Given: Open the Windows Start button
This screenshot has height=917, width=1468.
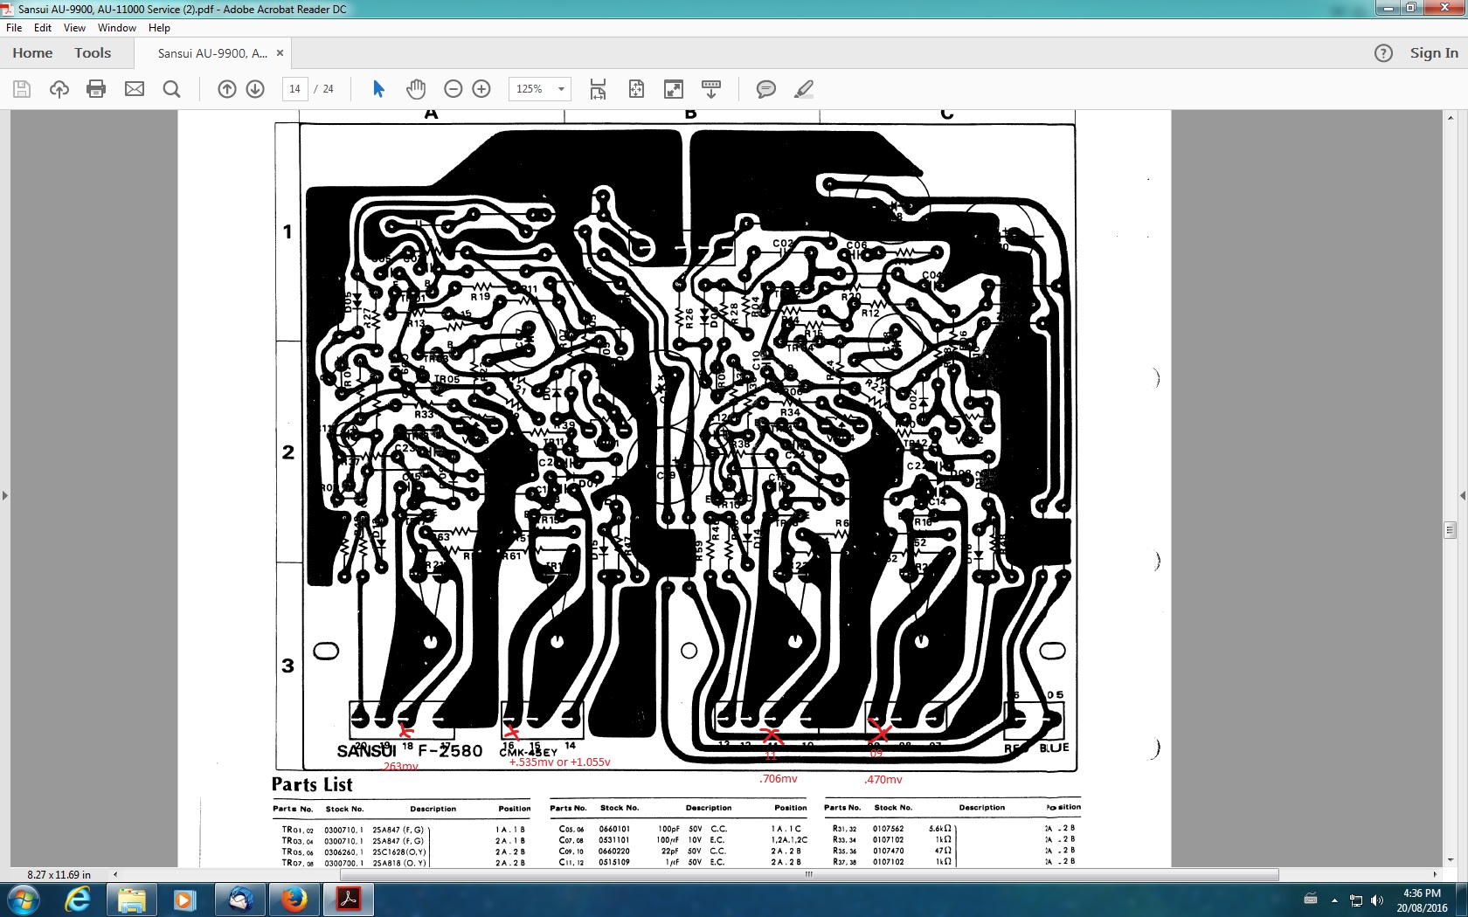Looking at the screenshot, I should [23, 900].
